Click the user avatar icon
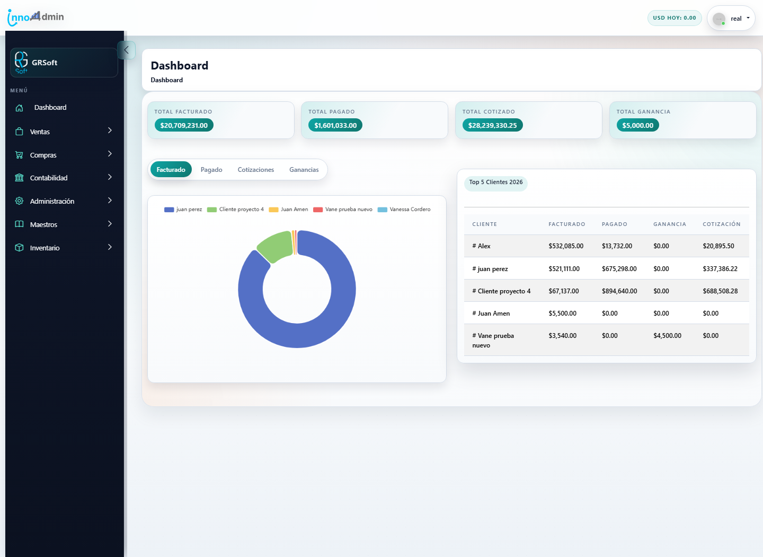This screenshot has height=557, width=763. 719,19
